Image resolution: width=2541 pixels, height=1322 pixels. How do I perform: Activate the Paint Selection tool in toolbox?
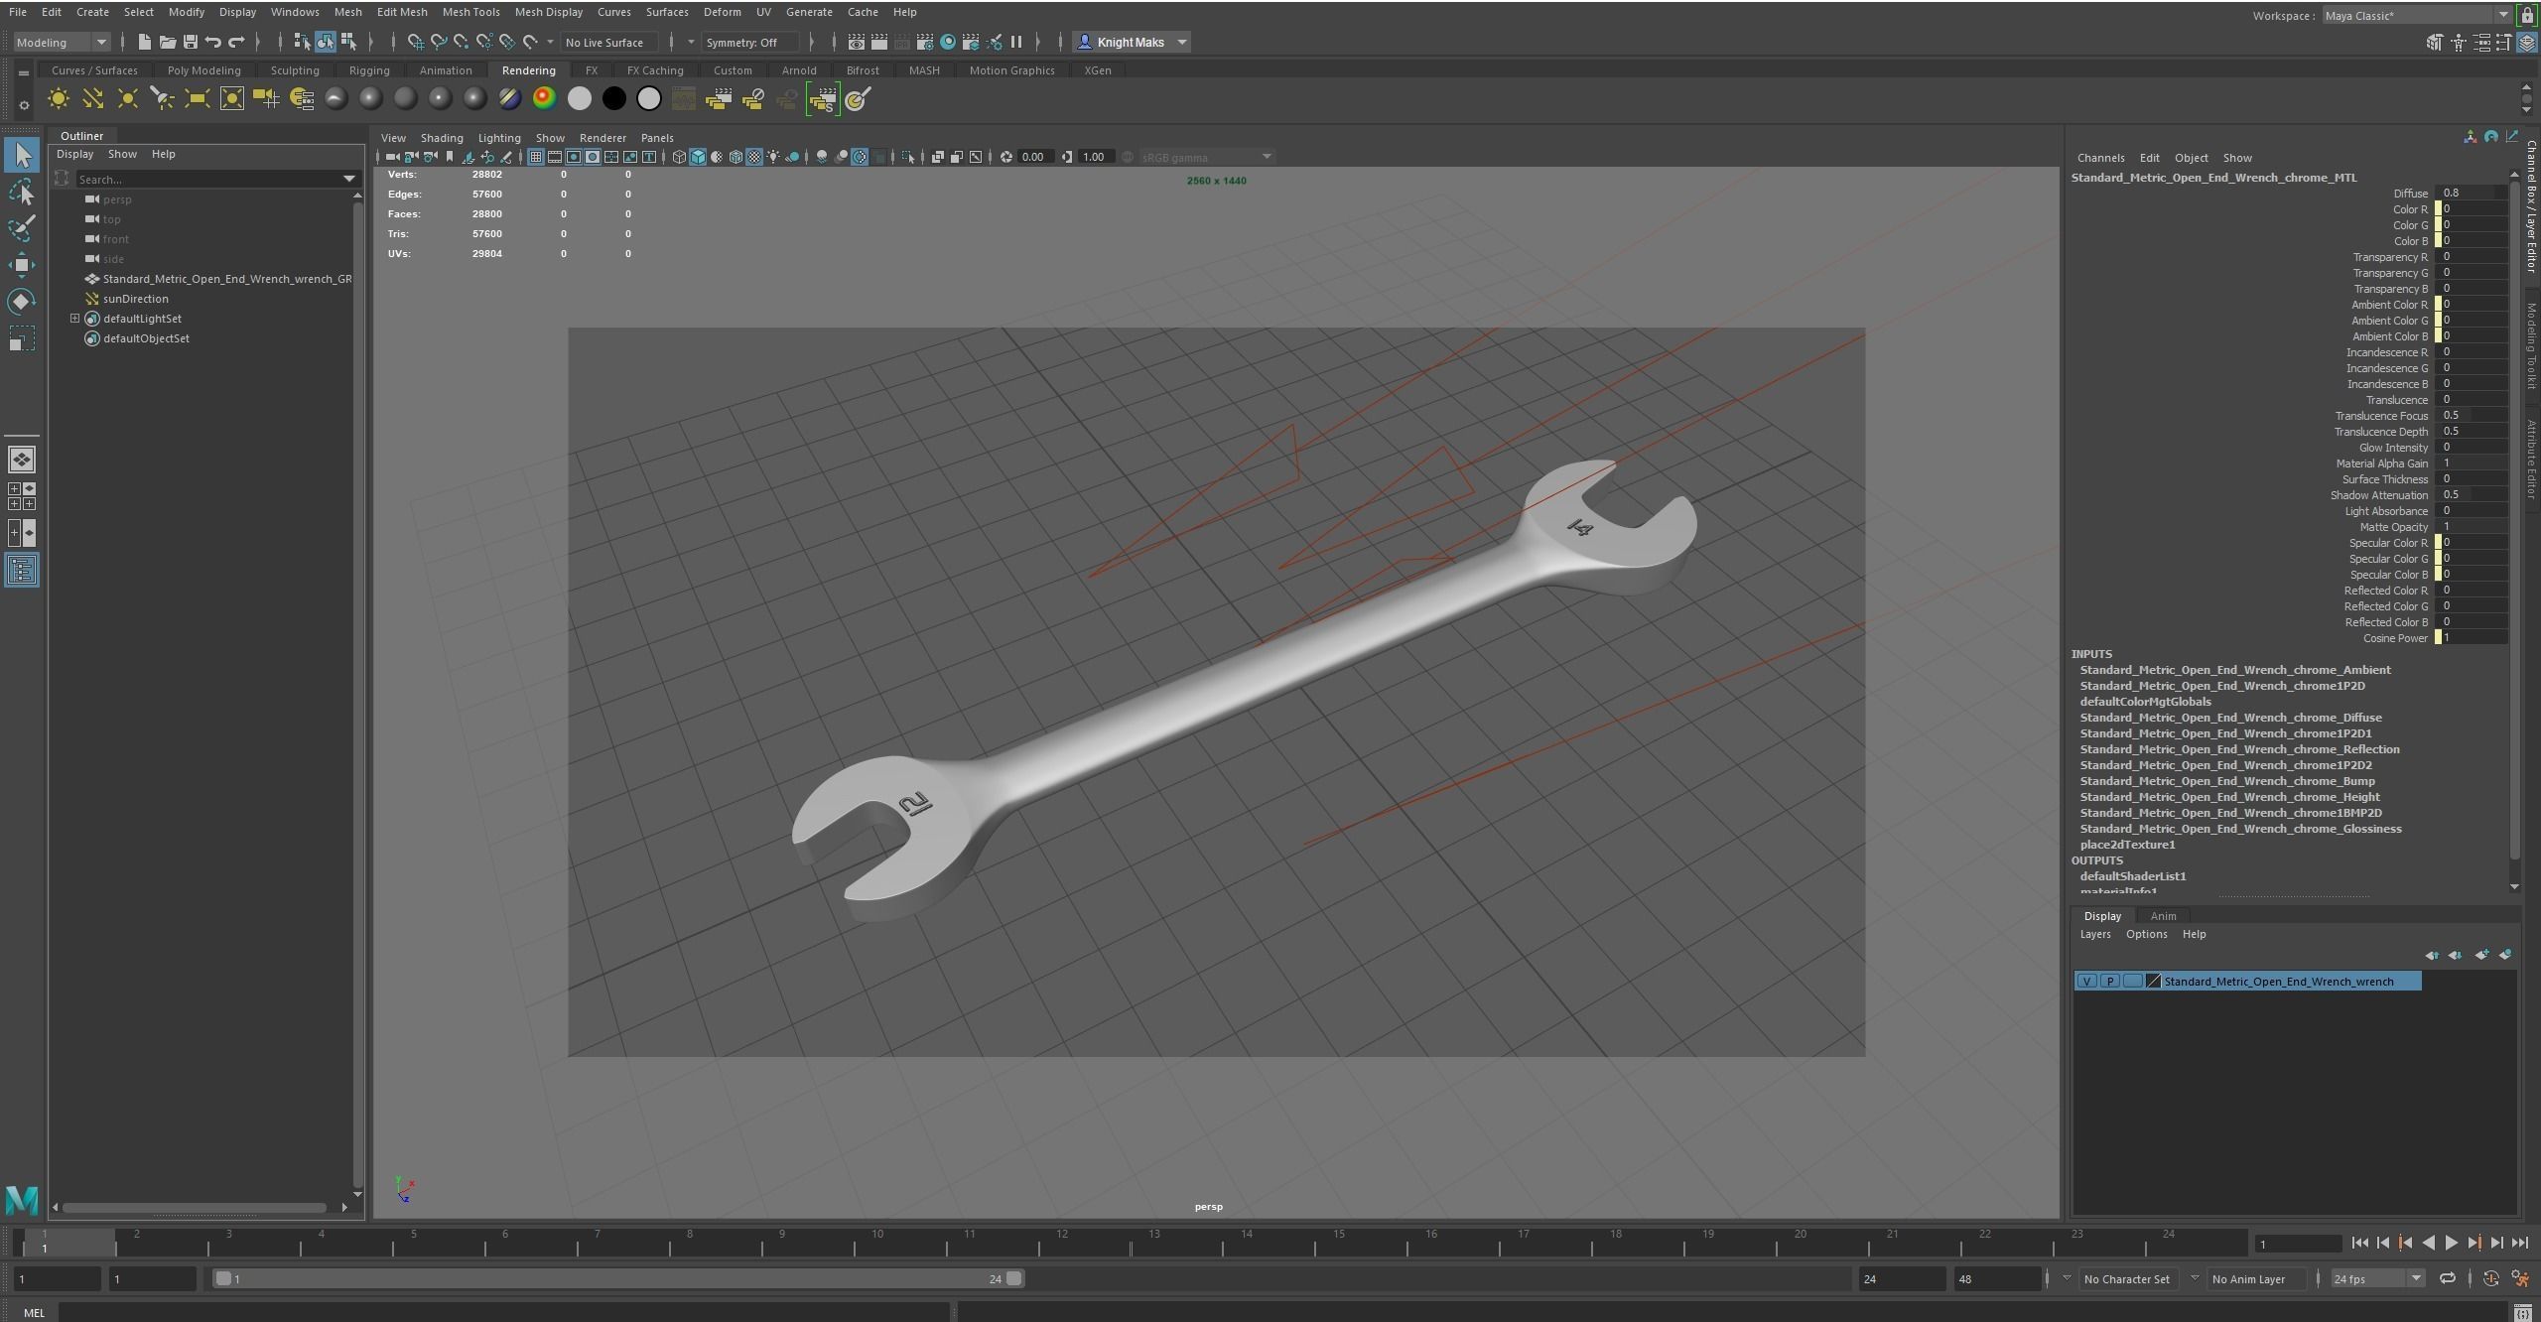pyautogui.click(x=22, y=228)
